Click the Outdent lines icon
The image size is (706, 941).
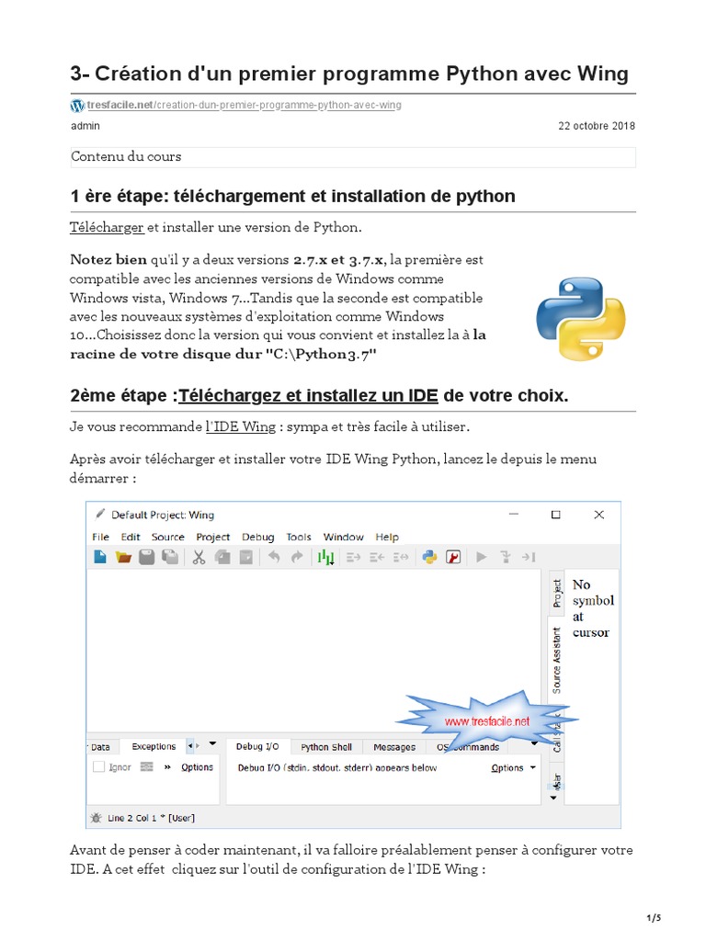[x=377, y=558]
